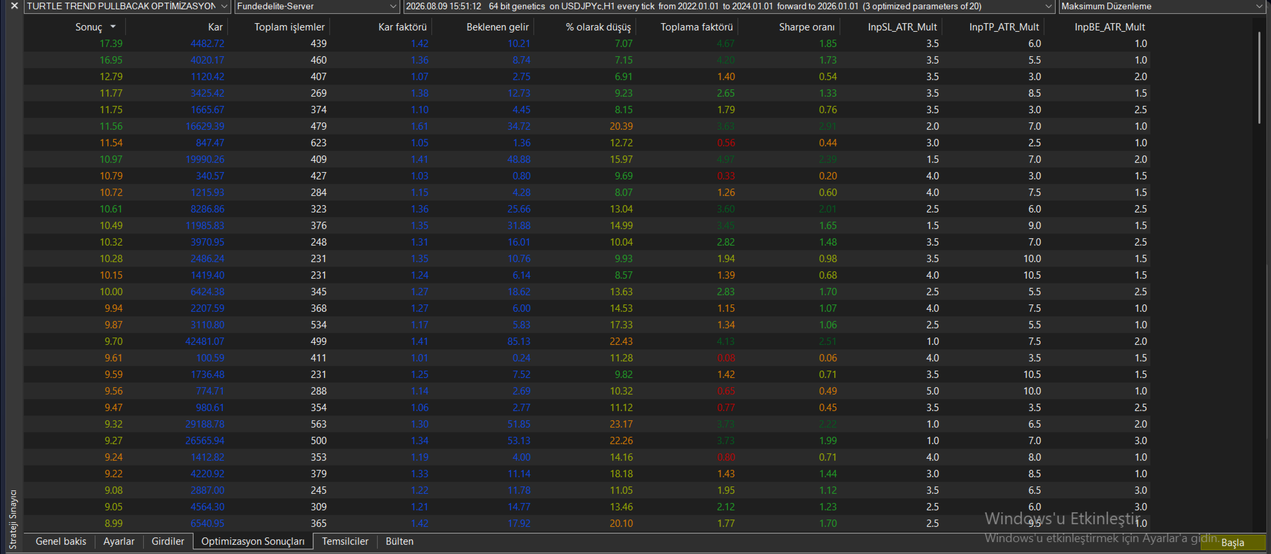The height and width of the screenshot is (554, 1271).
Task: Sort by the Sharpe oranı column header
Action: click(806, 27)
